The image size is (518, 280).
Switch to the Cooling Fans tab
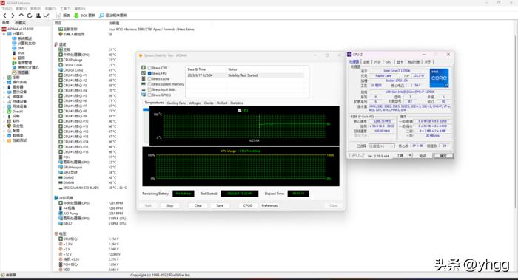click(x=176, y=103)
